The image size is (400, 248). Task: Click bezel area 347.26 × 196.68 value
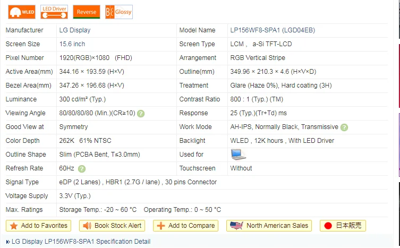point(91,85)
